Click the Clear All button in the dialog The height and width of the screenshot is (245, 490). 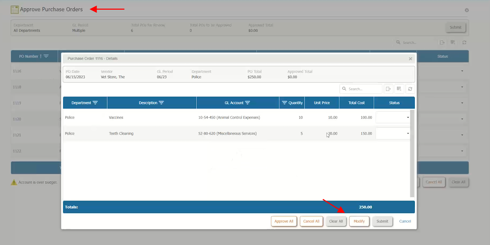point(336,221)
